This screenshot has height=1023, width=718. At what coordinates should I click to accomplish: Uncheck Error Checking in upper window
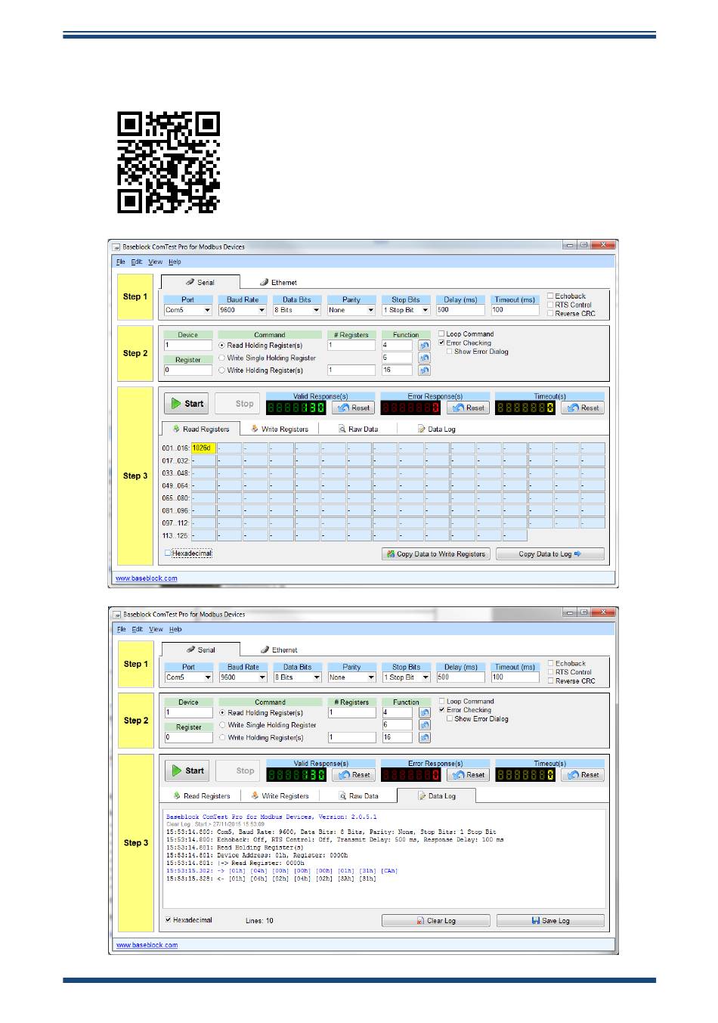coord(441,343)
